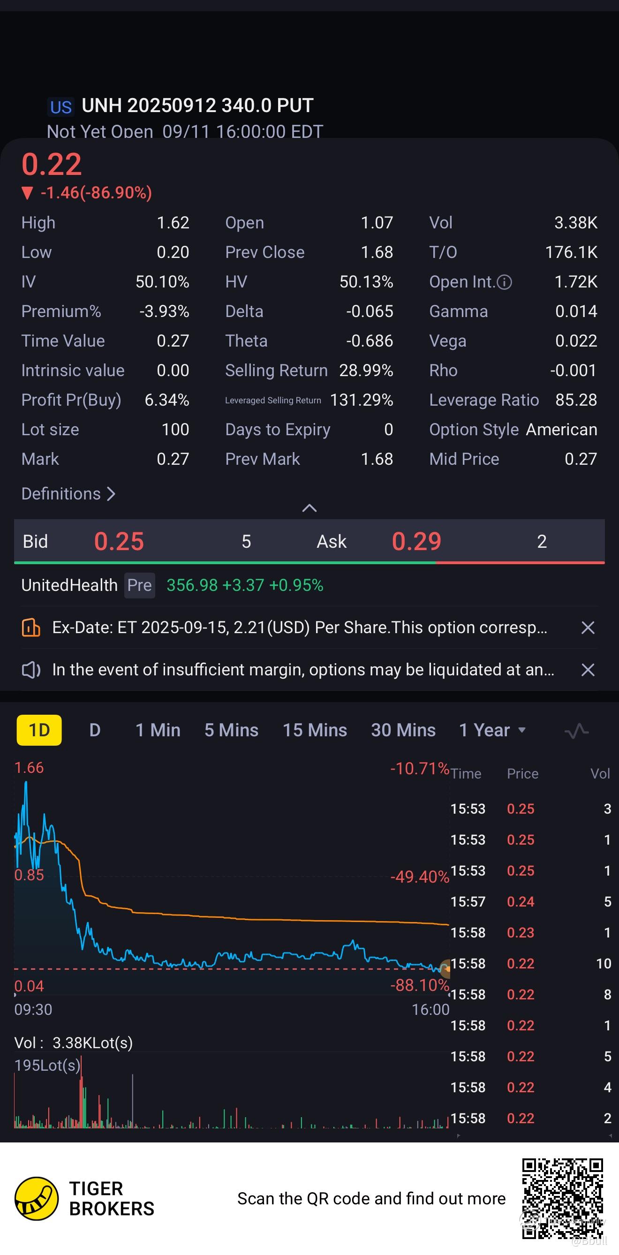Image resolution: width=619 pixels, height=1255 pixels.
Task: Tap the Bid price 0.25
Action: click(119, 541)
